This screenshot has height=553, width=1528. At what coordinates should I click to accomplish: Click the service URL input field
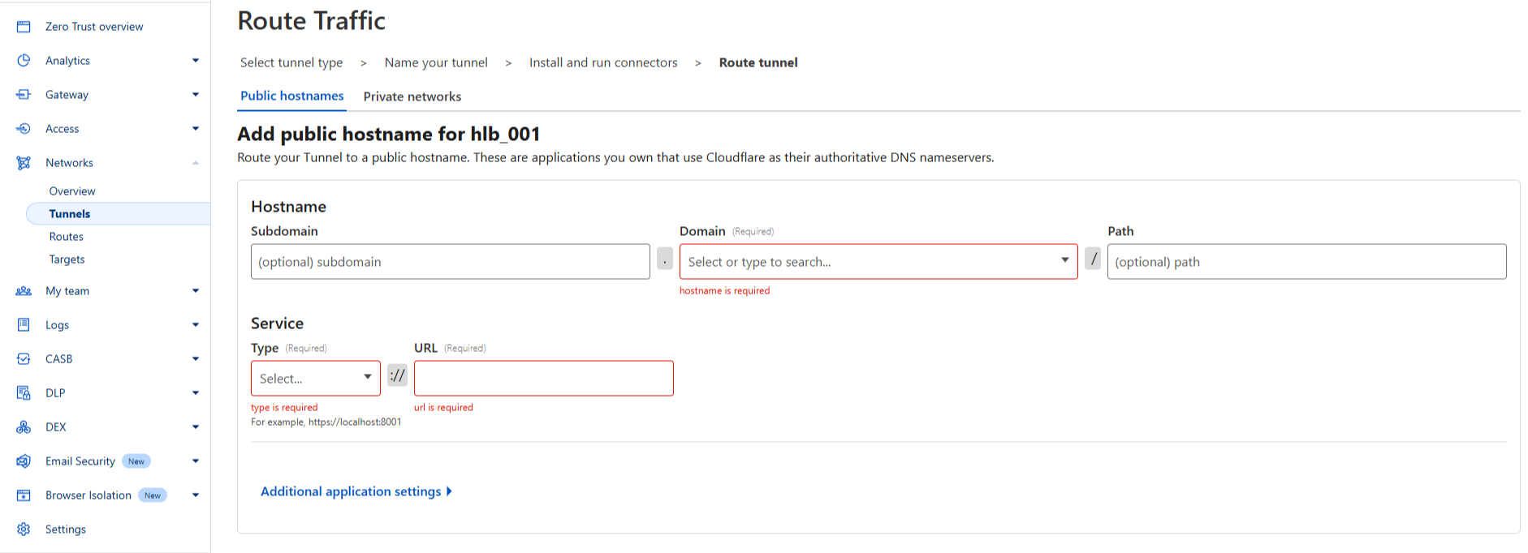pyautogui.click(x=543, y=379)
